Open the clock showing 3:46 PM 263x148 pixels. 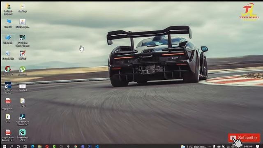point(248,146)
